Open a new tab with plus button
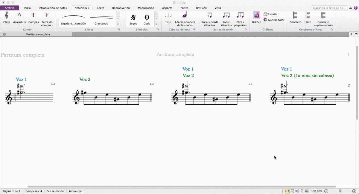 coord(352,34)
